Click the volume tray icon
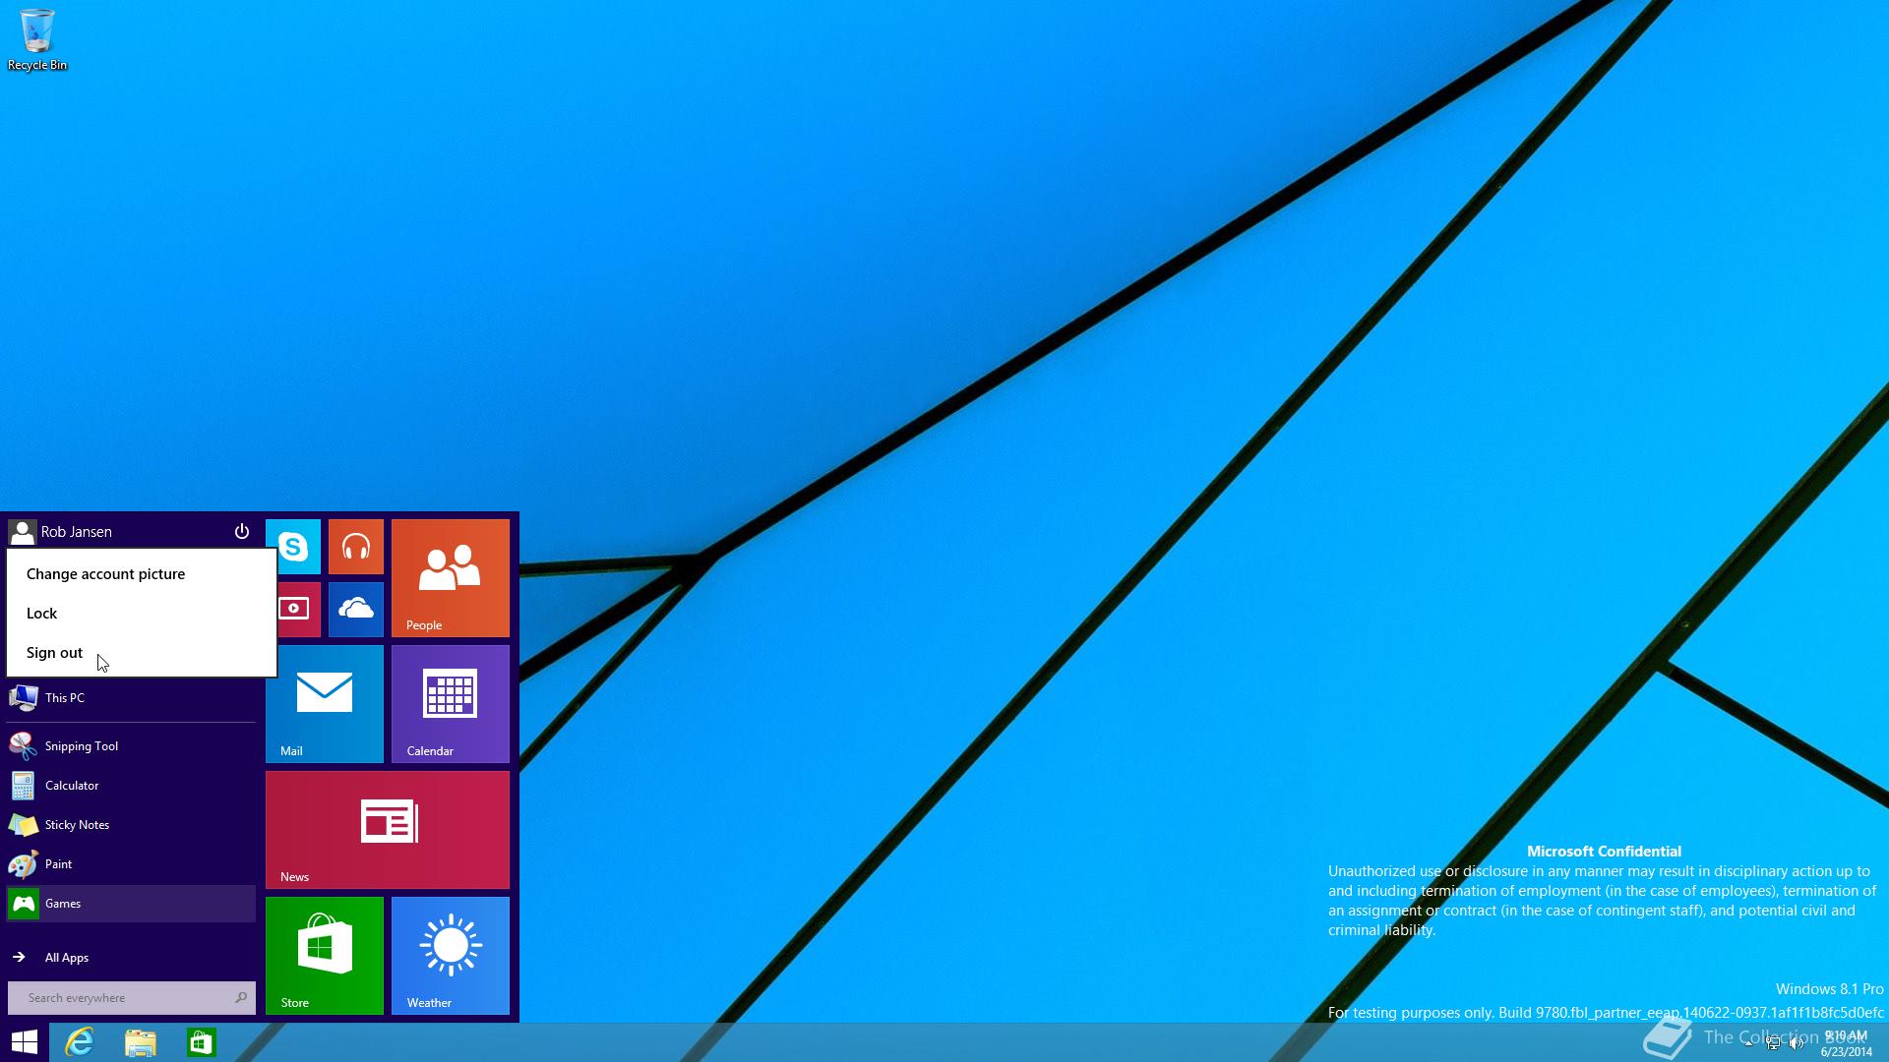The width and height of the screenshot is (1889, 1062). tap(1797, 1044)
